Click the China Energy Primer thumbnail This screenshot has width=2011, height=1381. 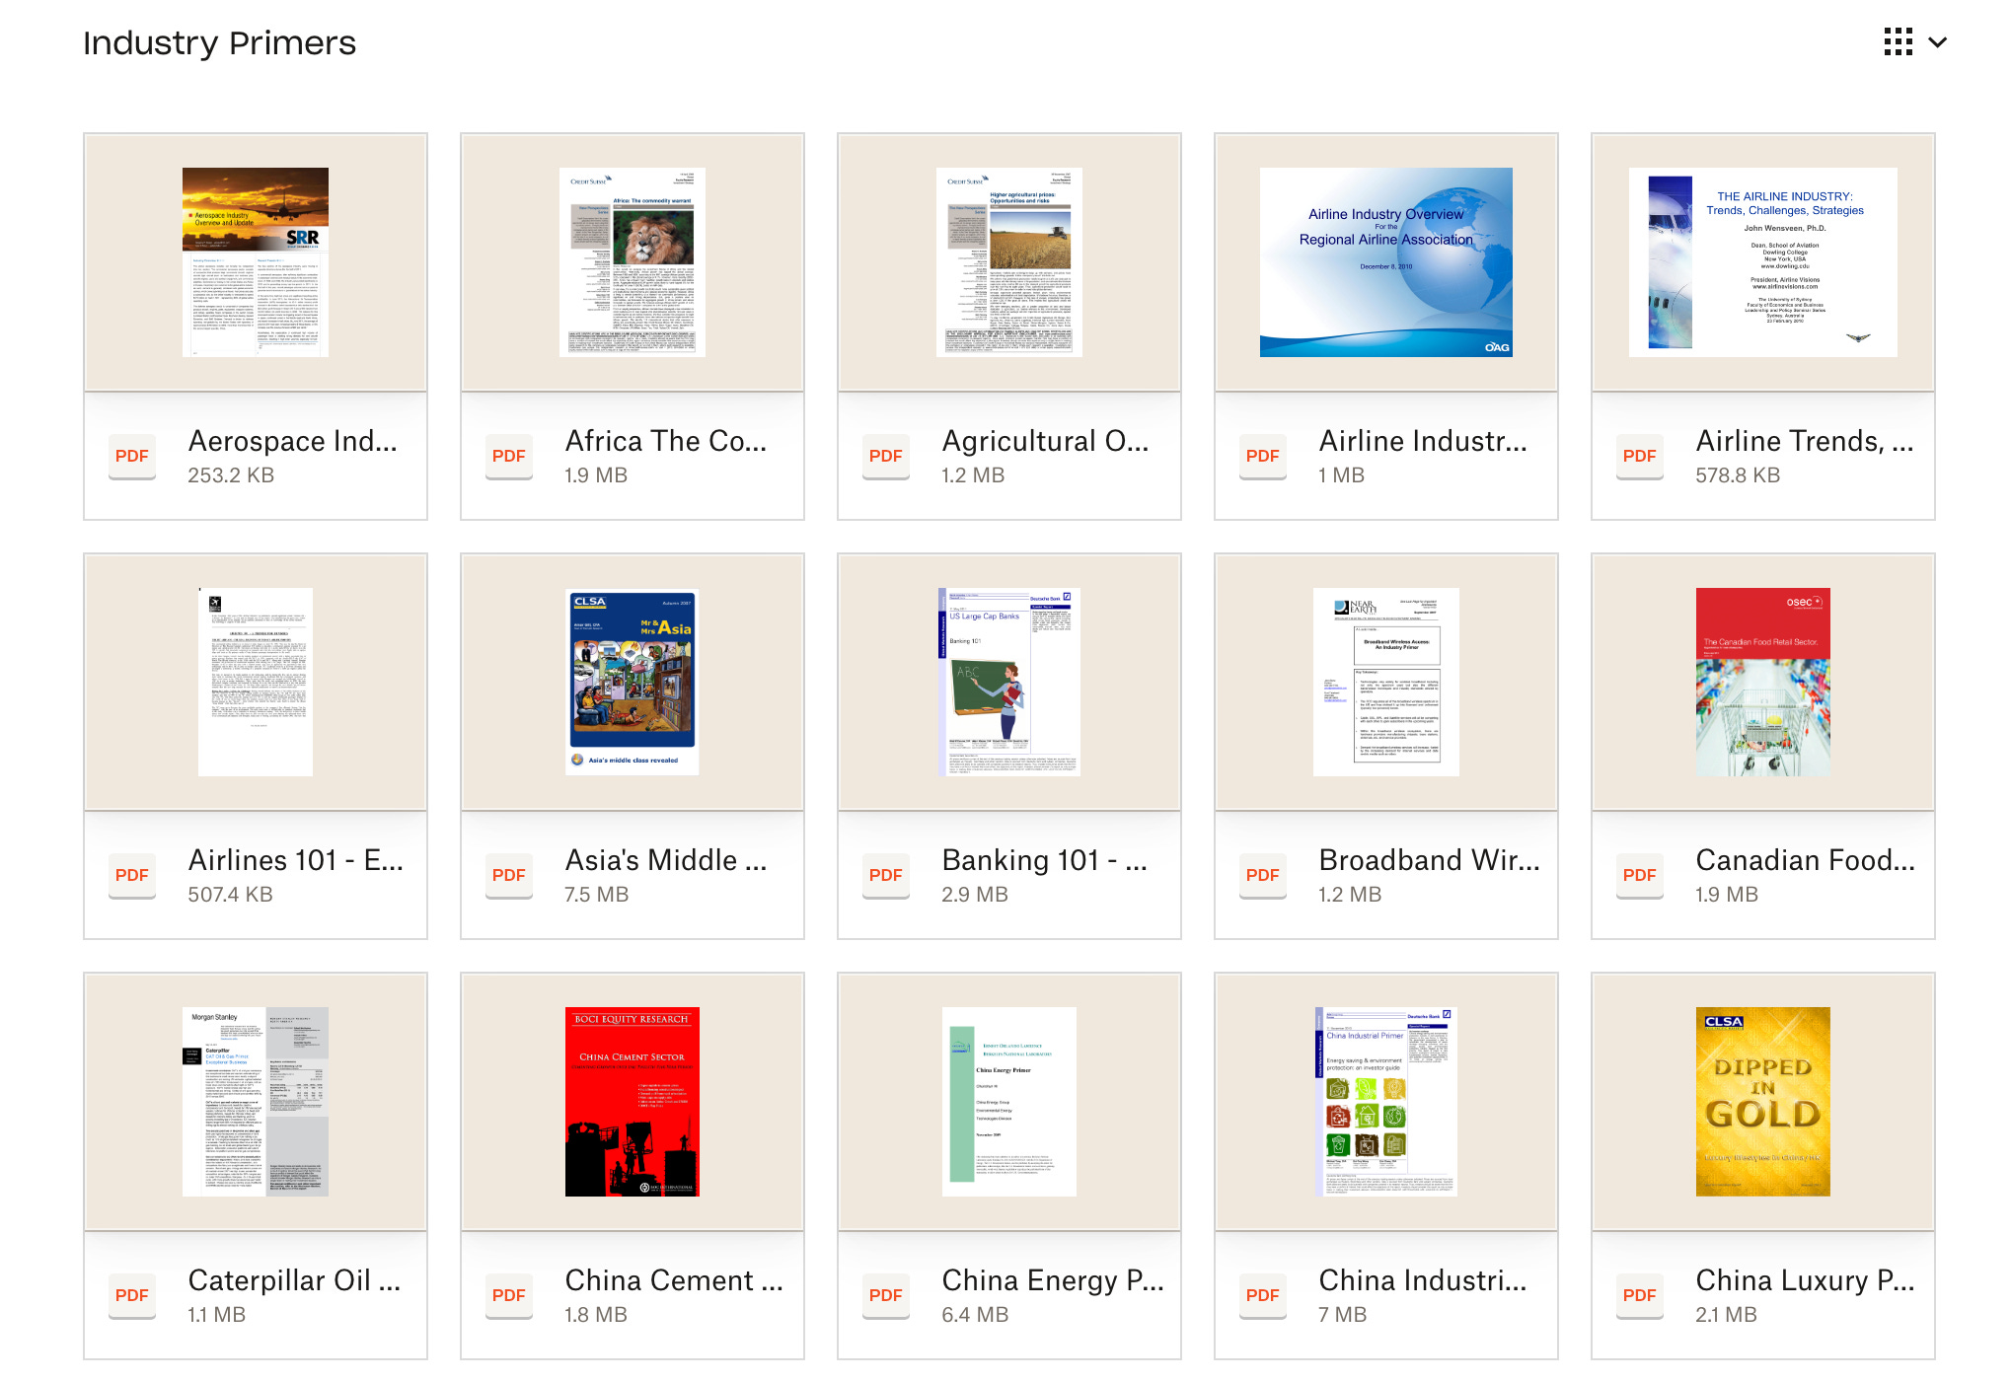tap(1008, 1101)
